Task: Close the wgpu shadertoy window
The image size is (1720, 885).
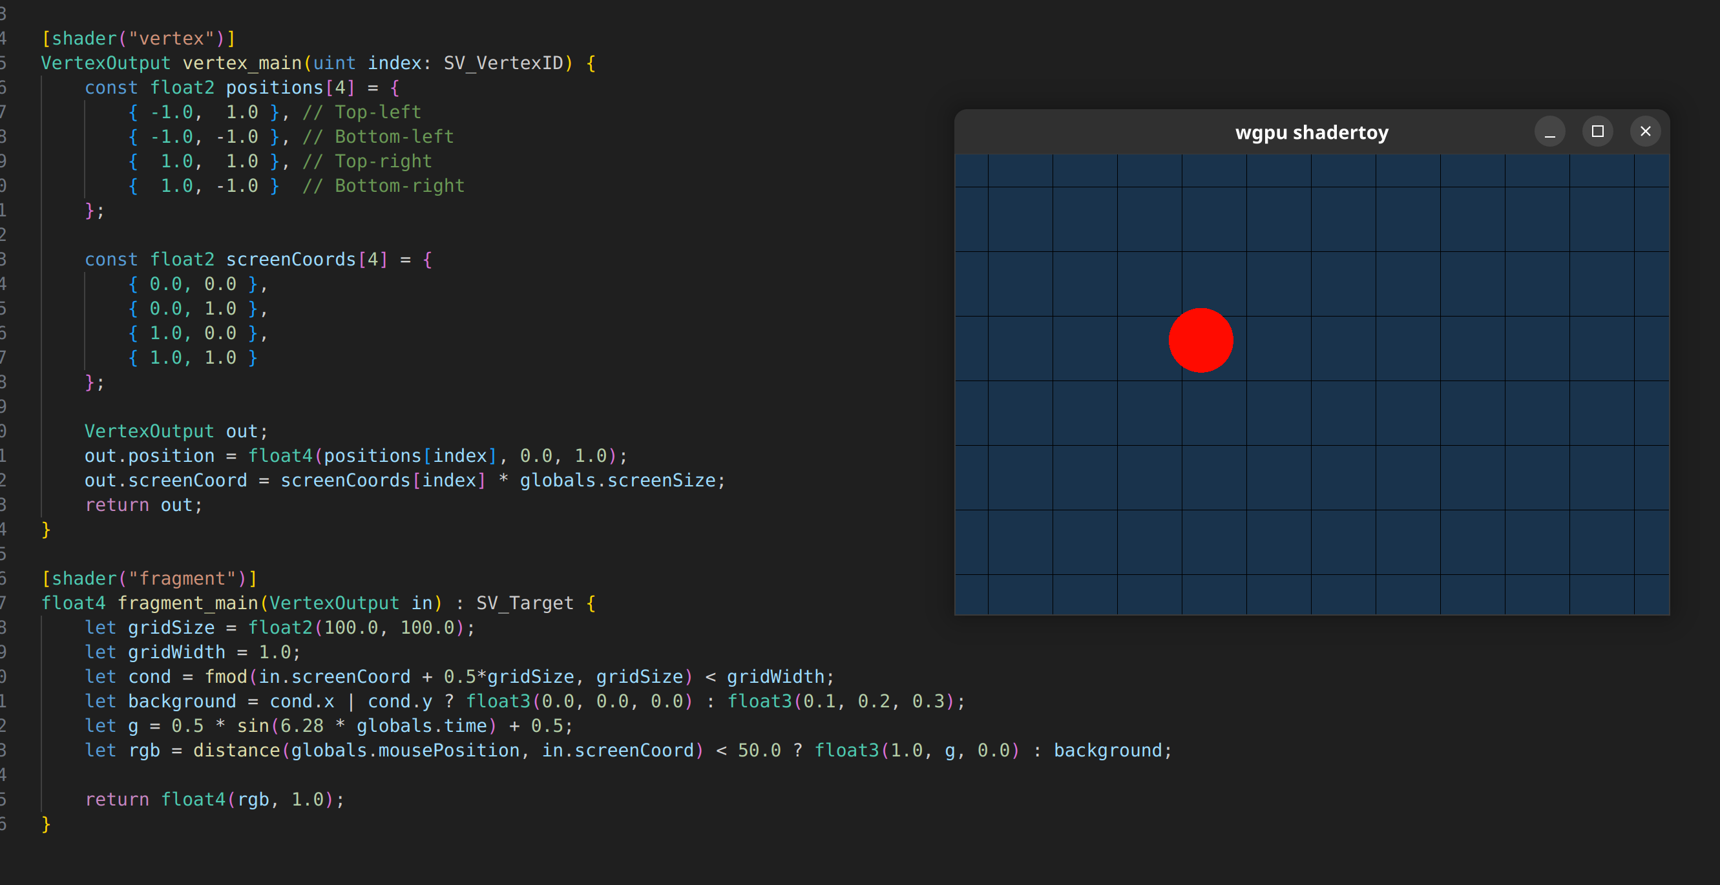Action: click(x=1645, y=132)
